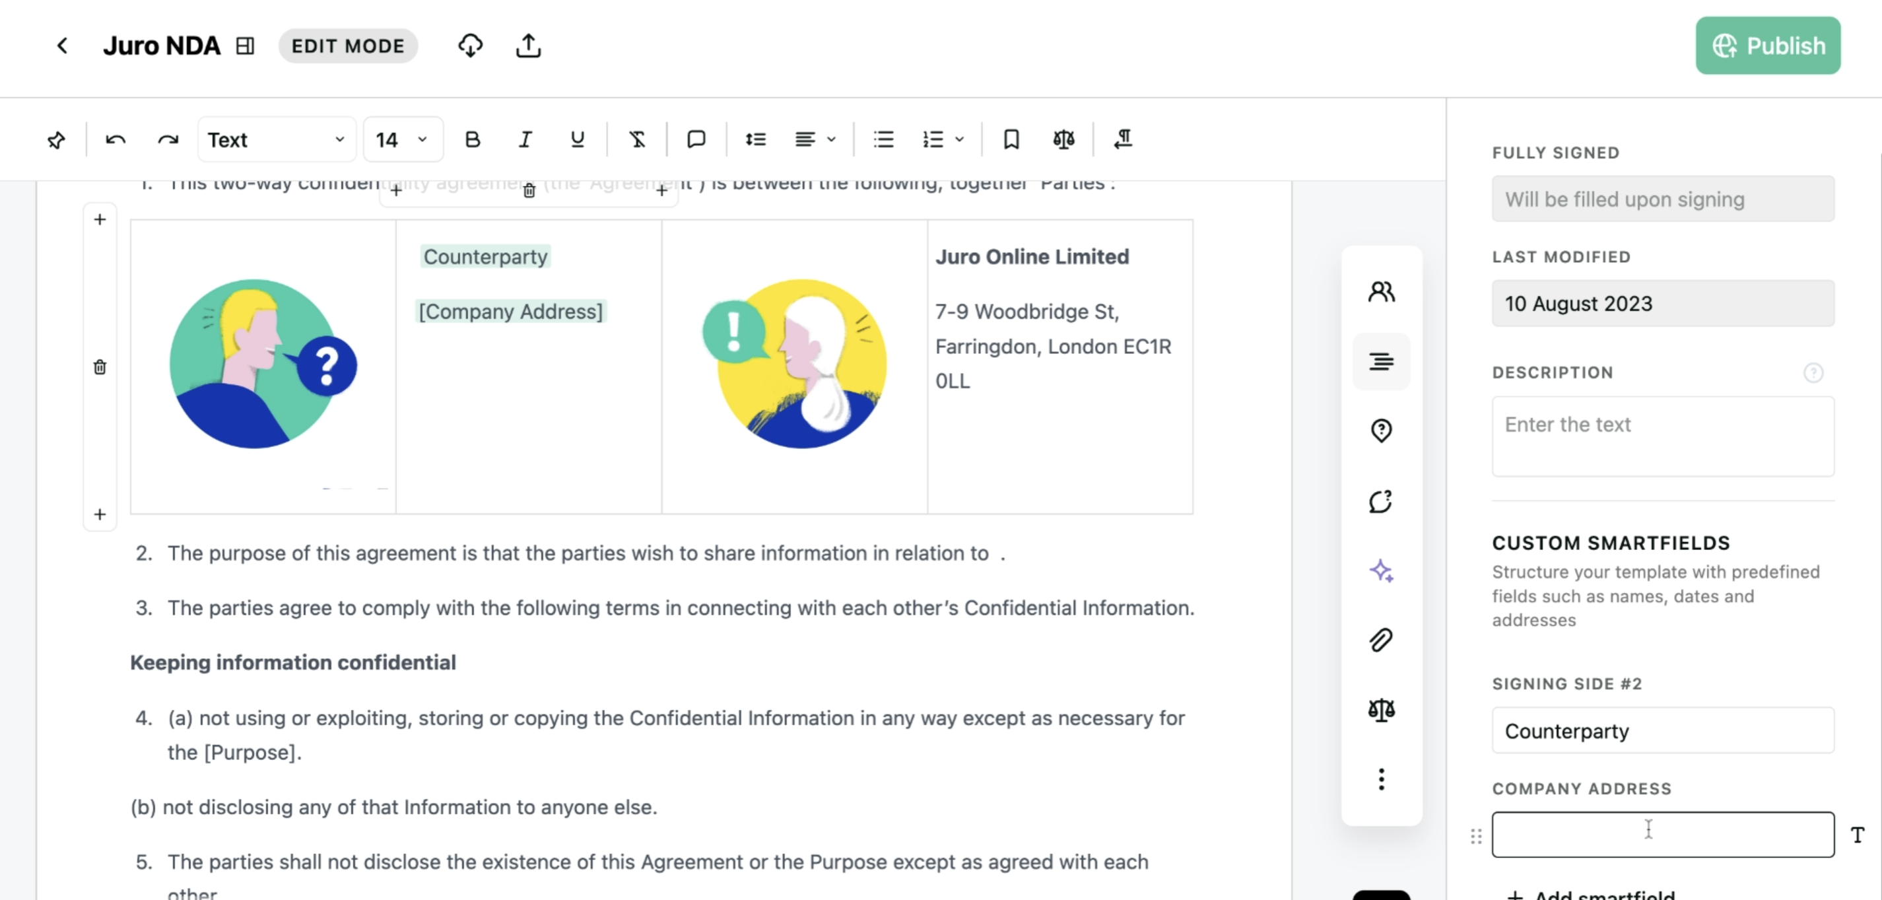Open the attachments paperclip sidebar icon
The width and height of the screenshot is (1882, 900).
tap(1381, 640)
